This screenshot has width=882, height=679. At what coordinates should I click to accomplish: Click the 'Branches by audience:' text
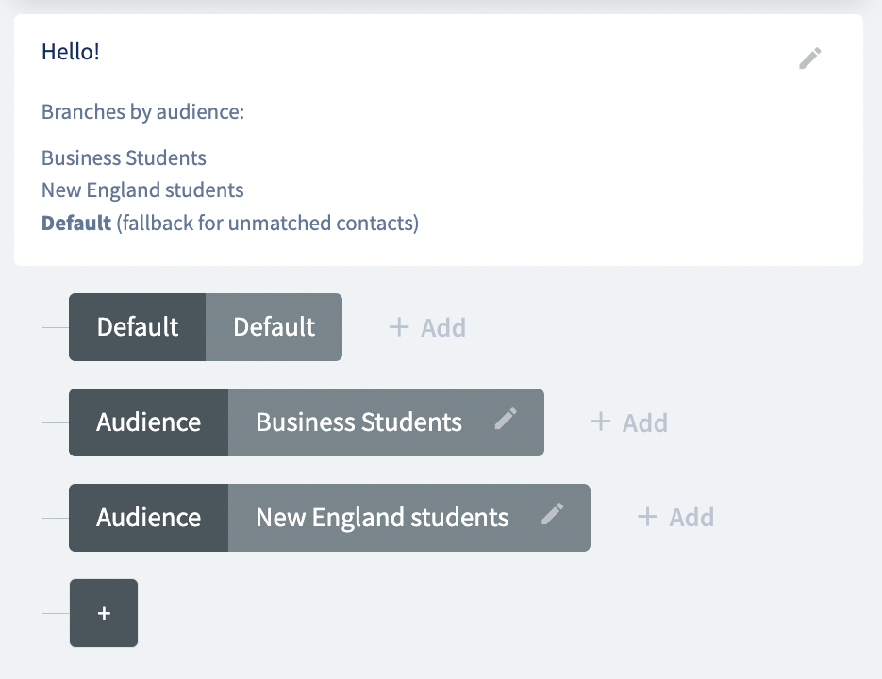(142, 112)
